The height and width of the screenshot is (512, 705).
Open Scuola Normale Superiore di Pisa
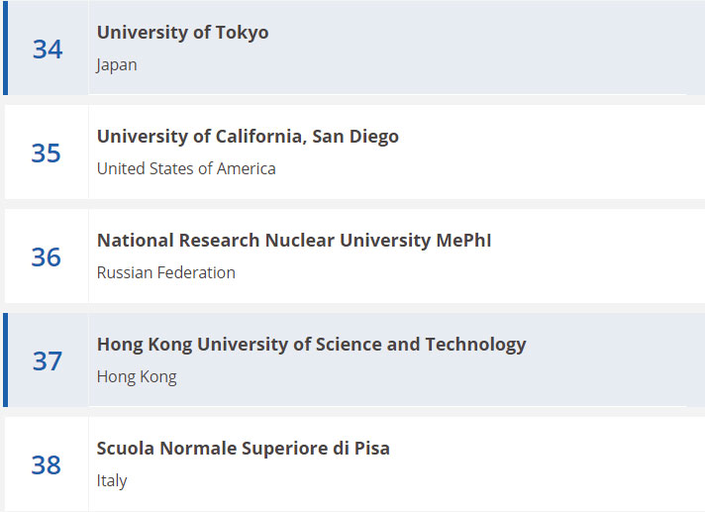click(x=244, y=449)
